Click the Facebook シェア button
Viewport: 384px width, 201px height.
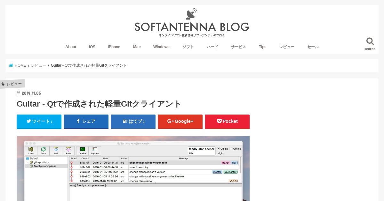[86, 122]
